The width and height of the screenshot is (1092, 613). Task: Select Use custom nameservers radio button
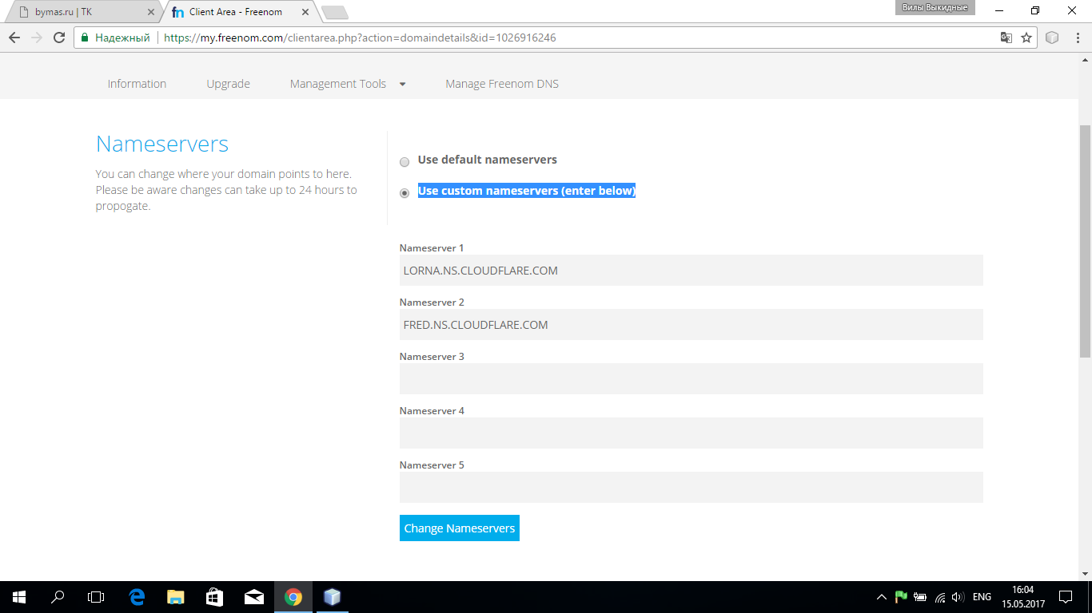(x=405, y=193)
